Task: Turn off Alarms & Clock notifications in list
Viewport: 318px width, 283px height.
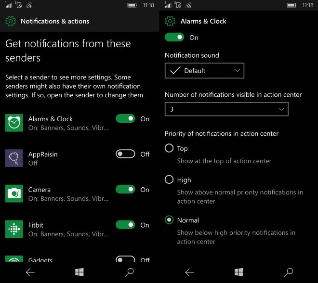Action: pos(125,118)
